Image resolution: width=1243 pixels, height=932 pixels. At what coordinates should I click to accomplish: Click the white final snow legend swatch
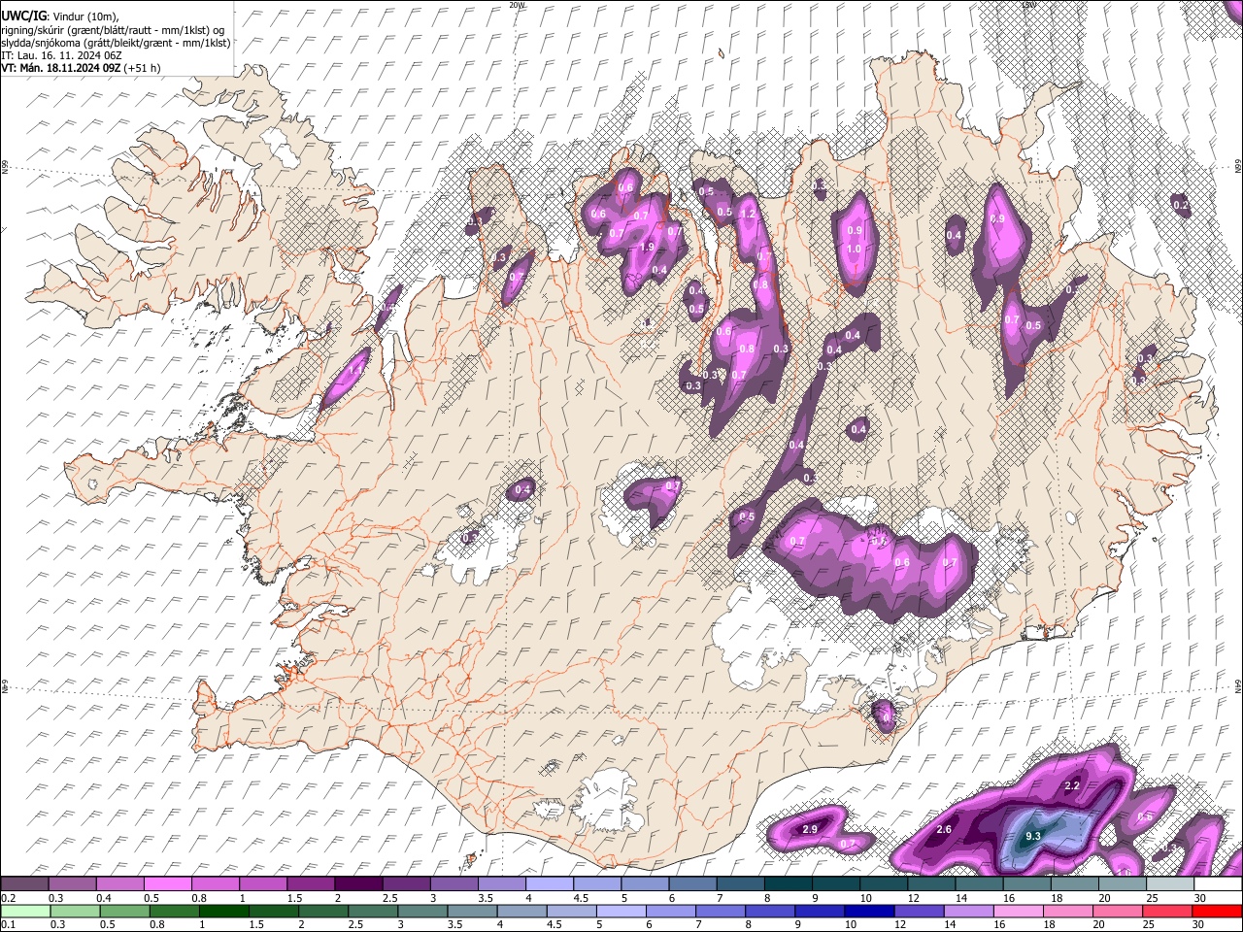point(1218,883)
